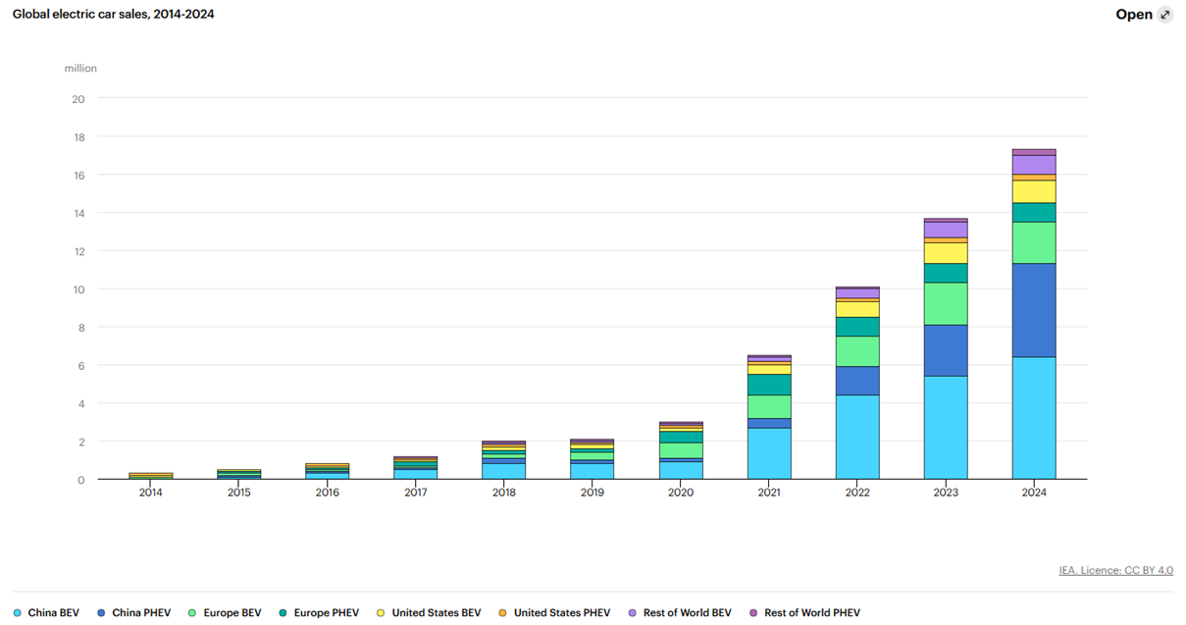The image size is (1186, 625).
Task: Click the Global electric car sales chart title
Action: pyautogui.click(x=114, y=14)
